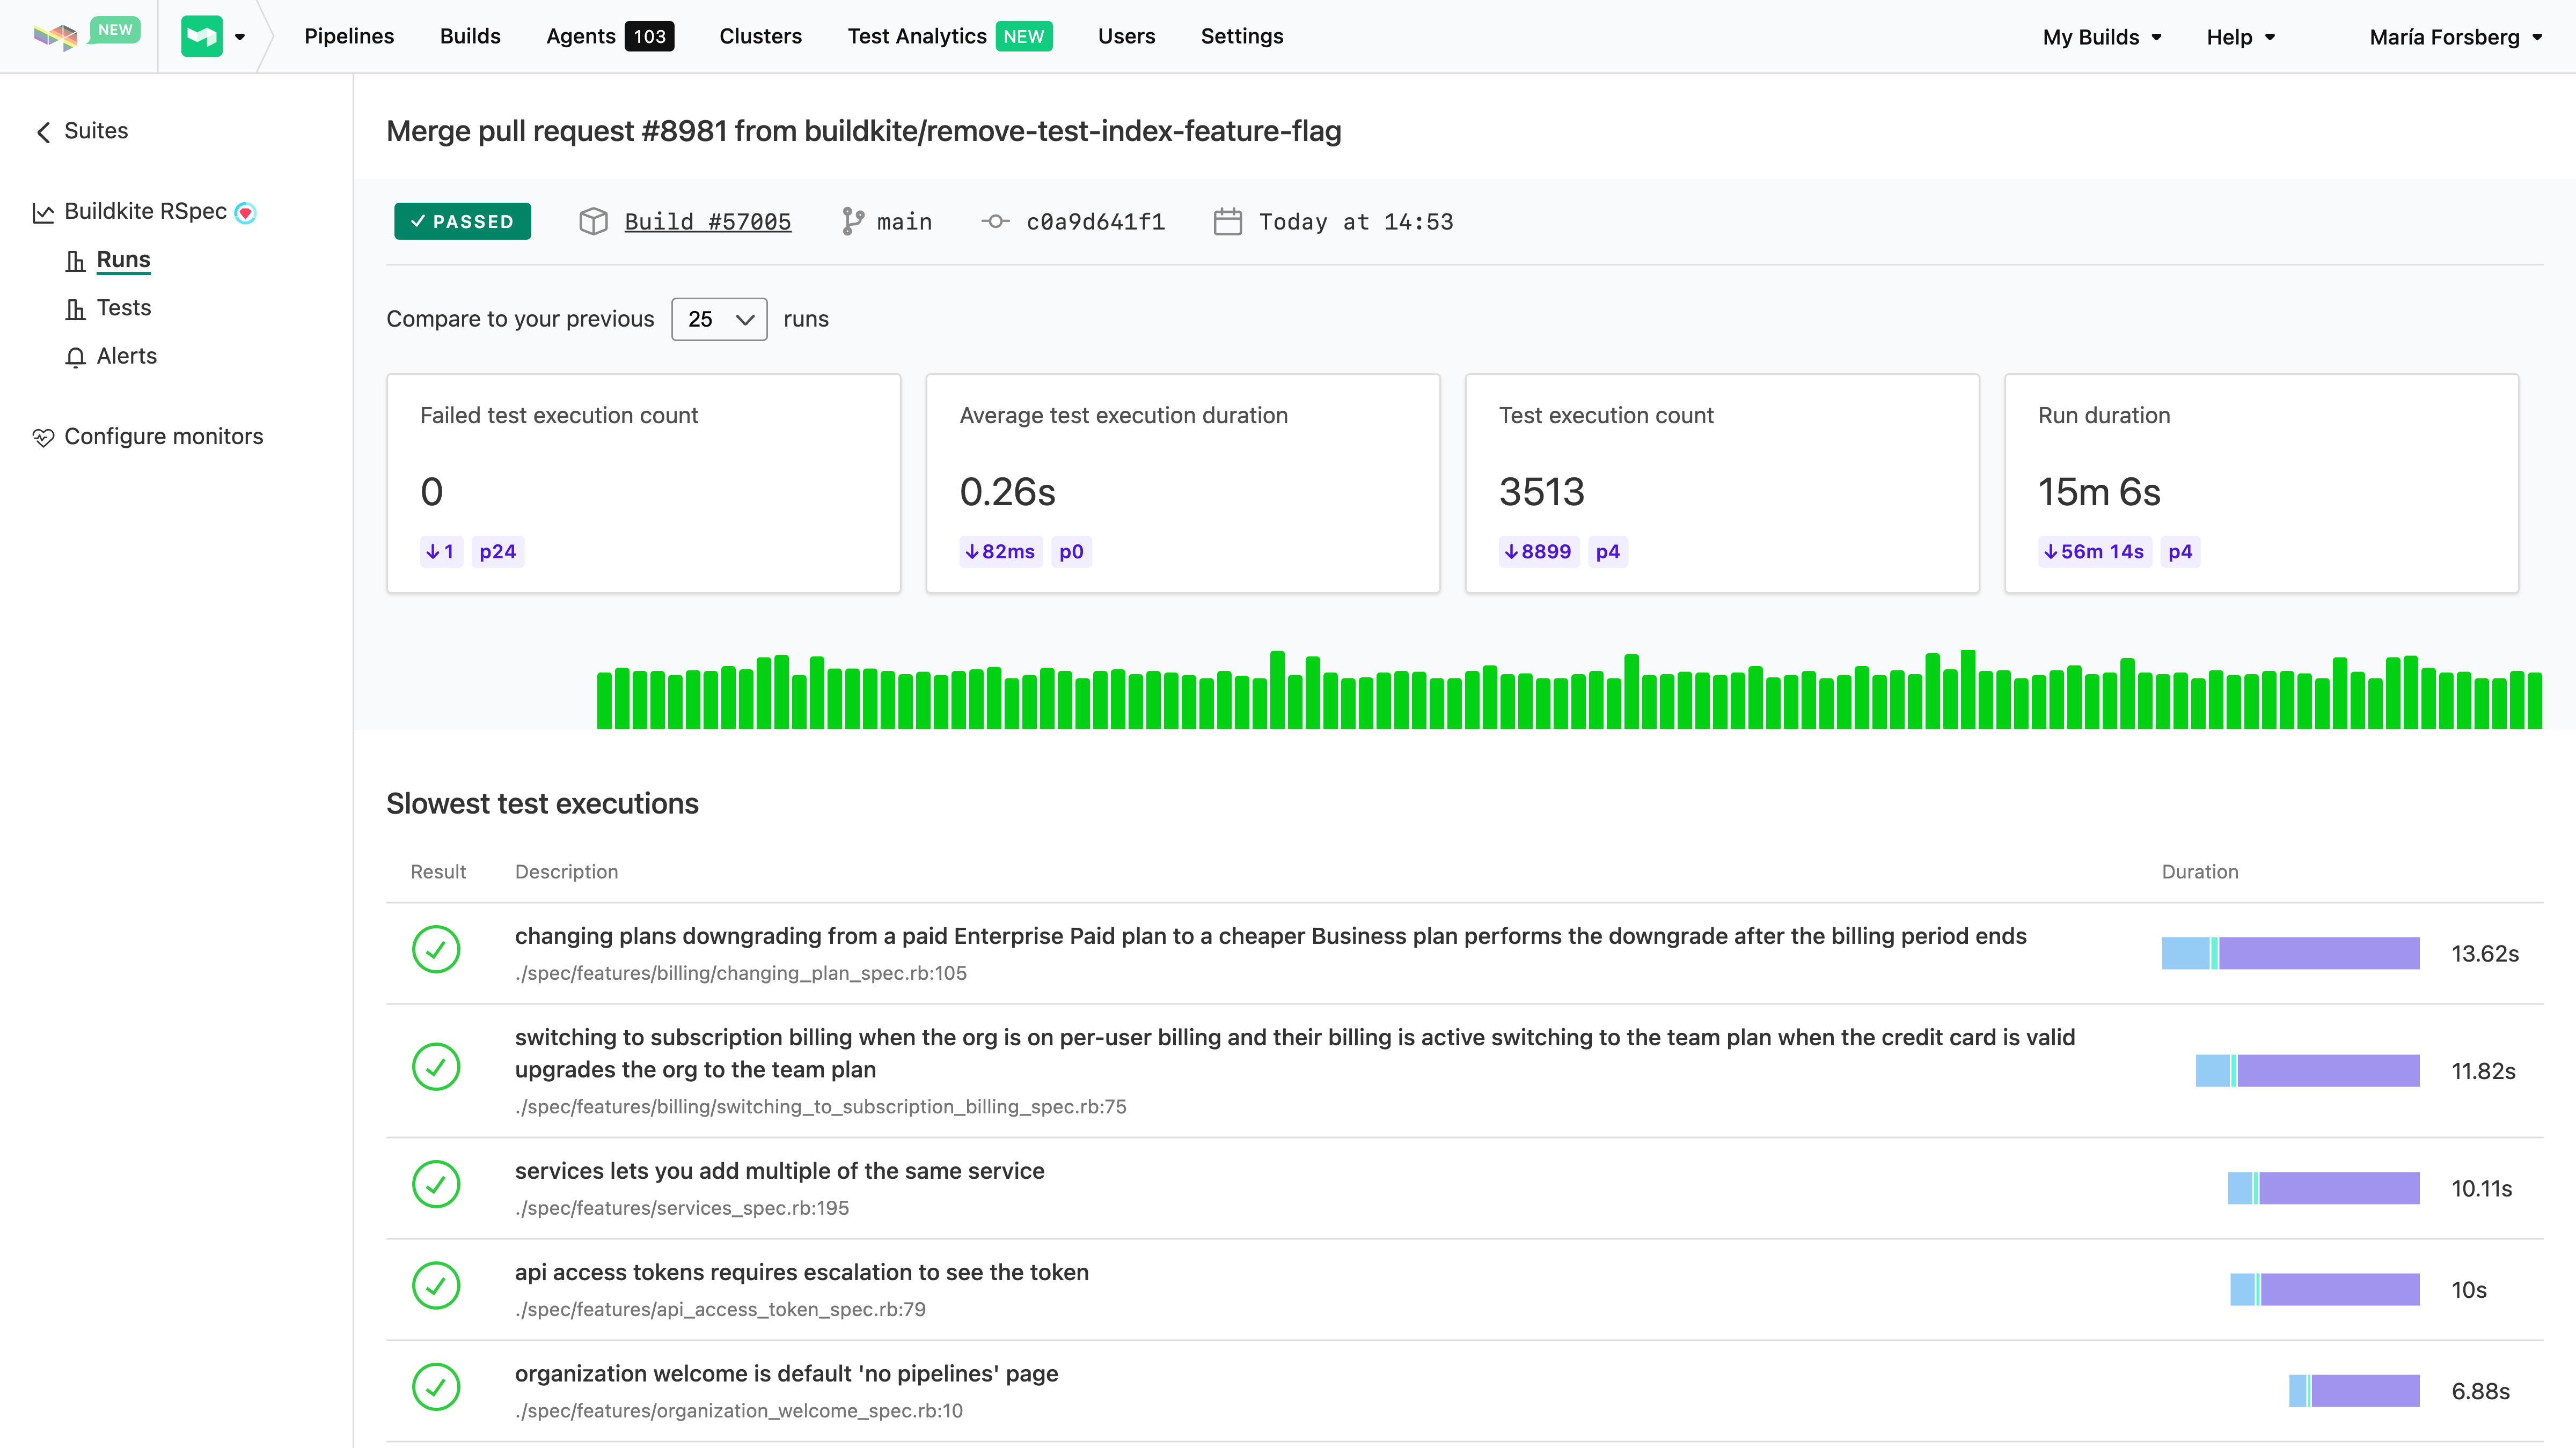
Task: Click the commit icon beside c0a9d641f1
Action: coord(995,221)
